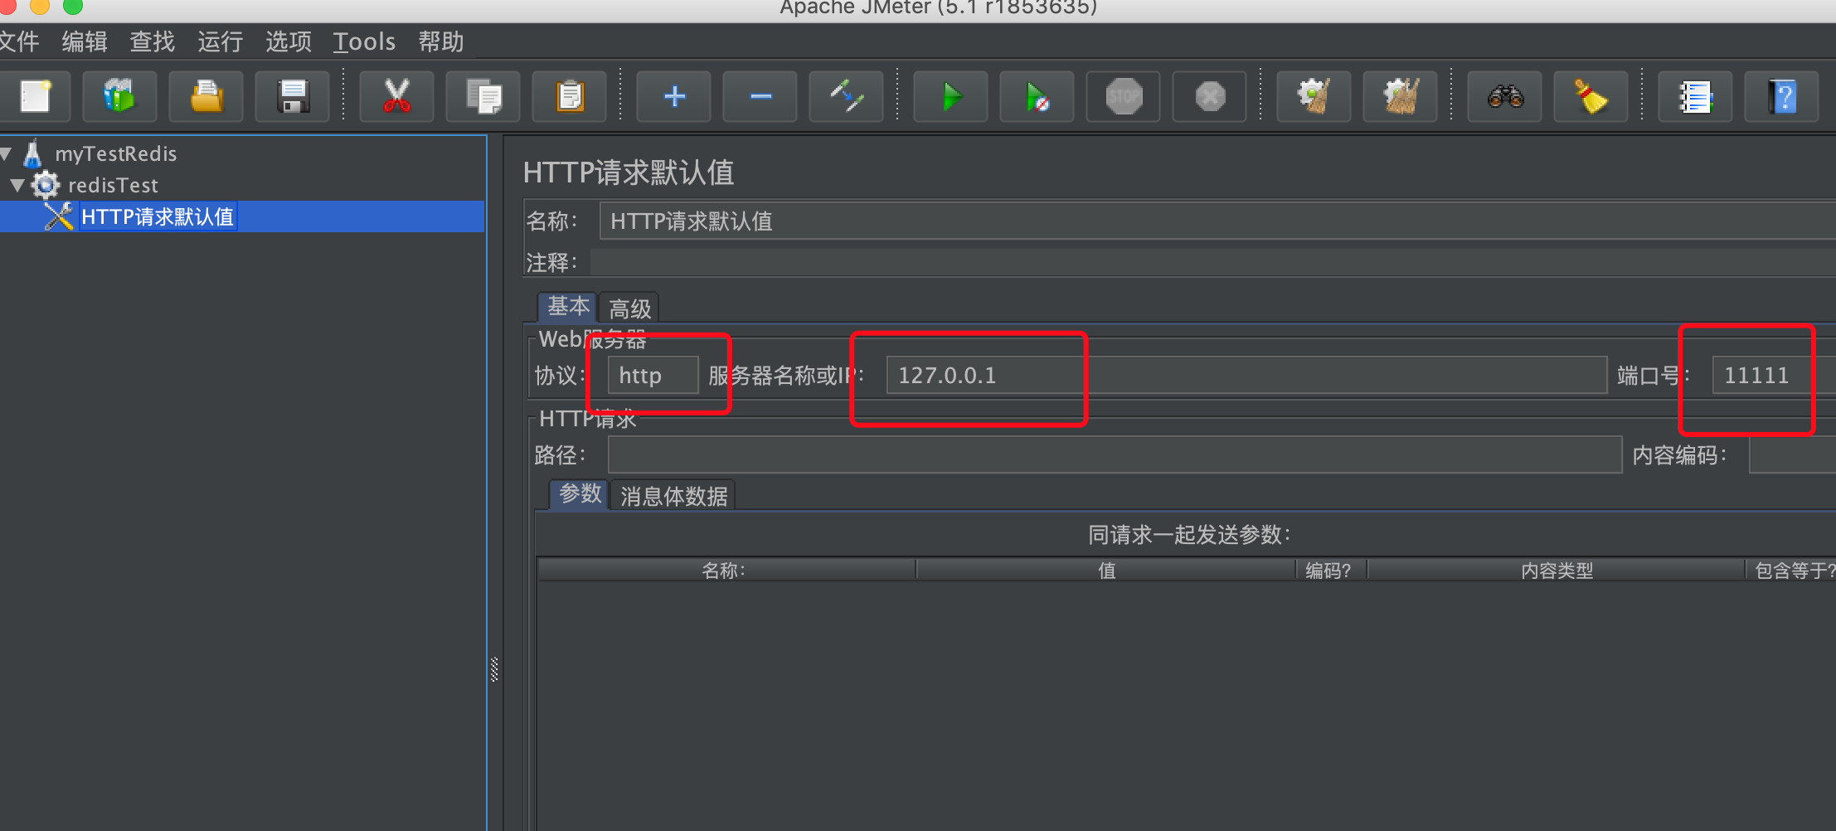Cut selection with the scissors icon
Viewport: 1836px width, 831px height.
397,97
